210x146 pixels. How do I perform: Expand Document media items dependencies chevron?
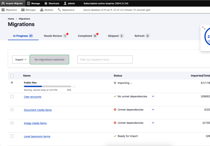tap(153, 109)
